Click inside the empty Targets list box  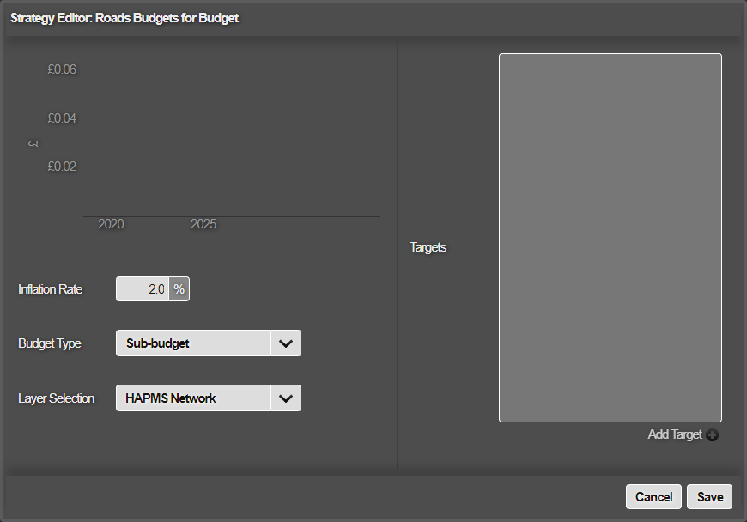[610, 238]
